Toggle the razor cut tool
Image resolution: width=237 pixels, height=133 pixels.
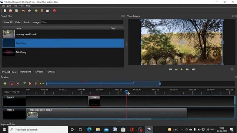(x=18, y=83)
